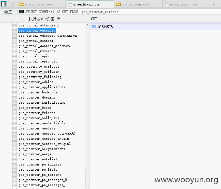
Task: Click the blue row icon beside 10734578
Action: point(94,27)
